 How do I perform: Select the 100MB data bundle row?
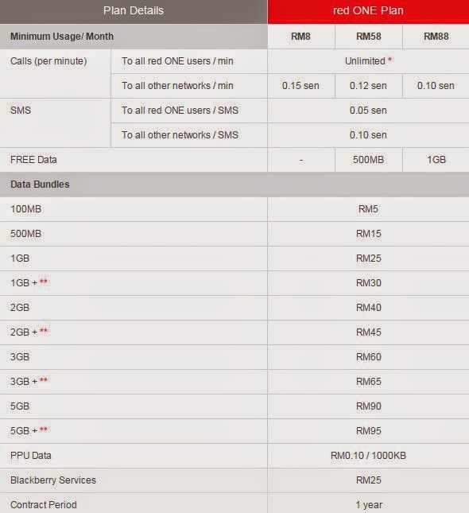[234, 209]
